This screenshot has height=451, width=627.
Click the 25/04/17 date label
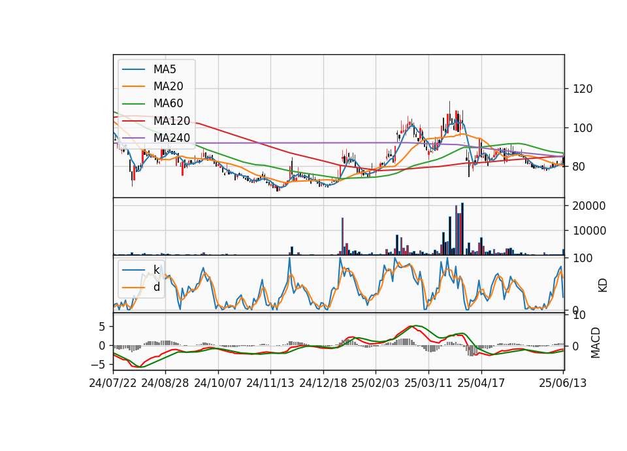pyautogui.click(x=481, y=383)
